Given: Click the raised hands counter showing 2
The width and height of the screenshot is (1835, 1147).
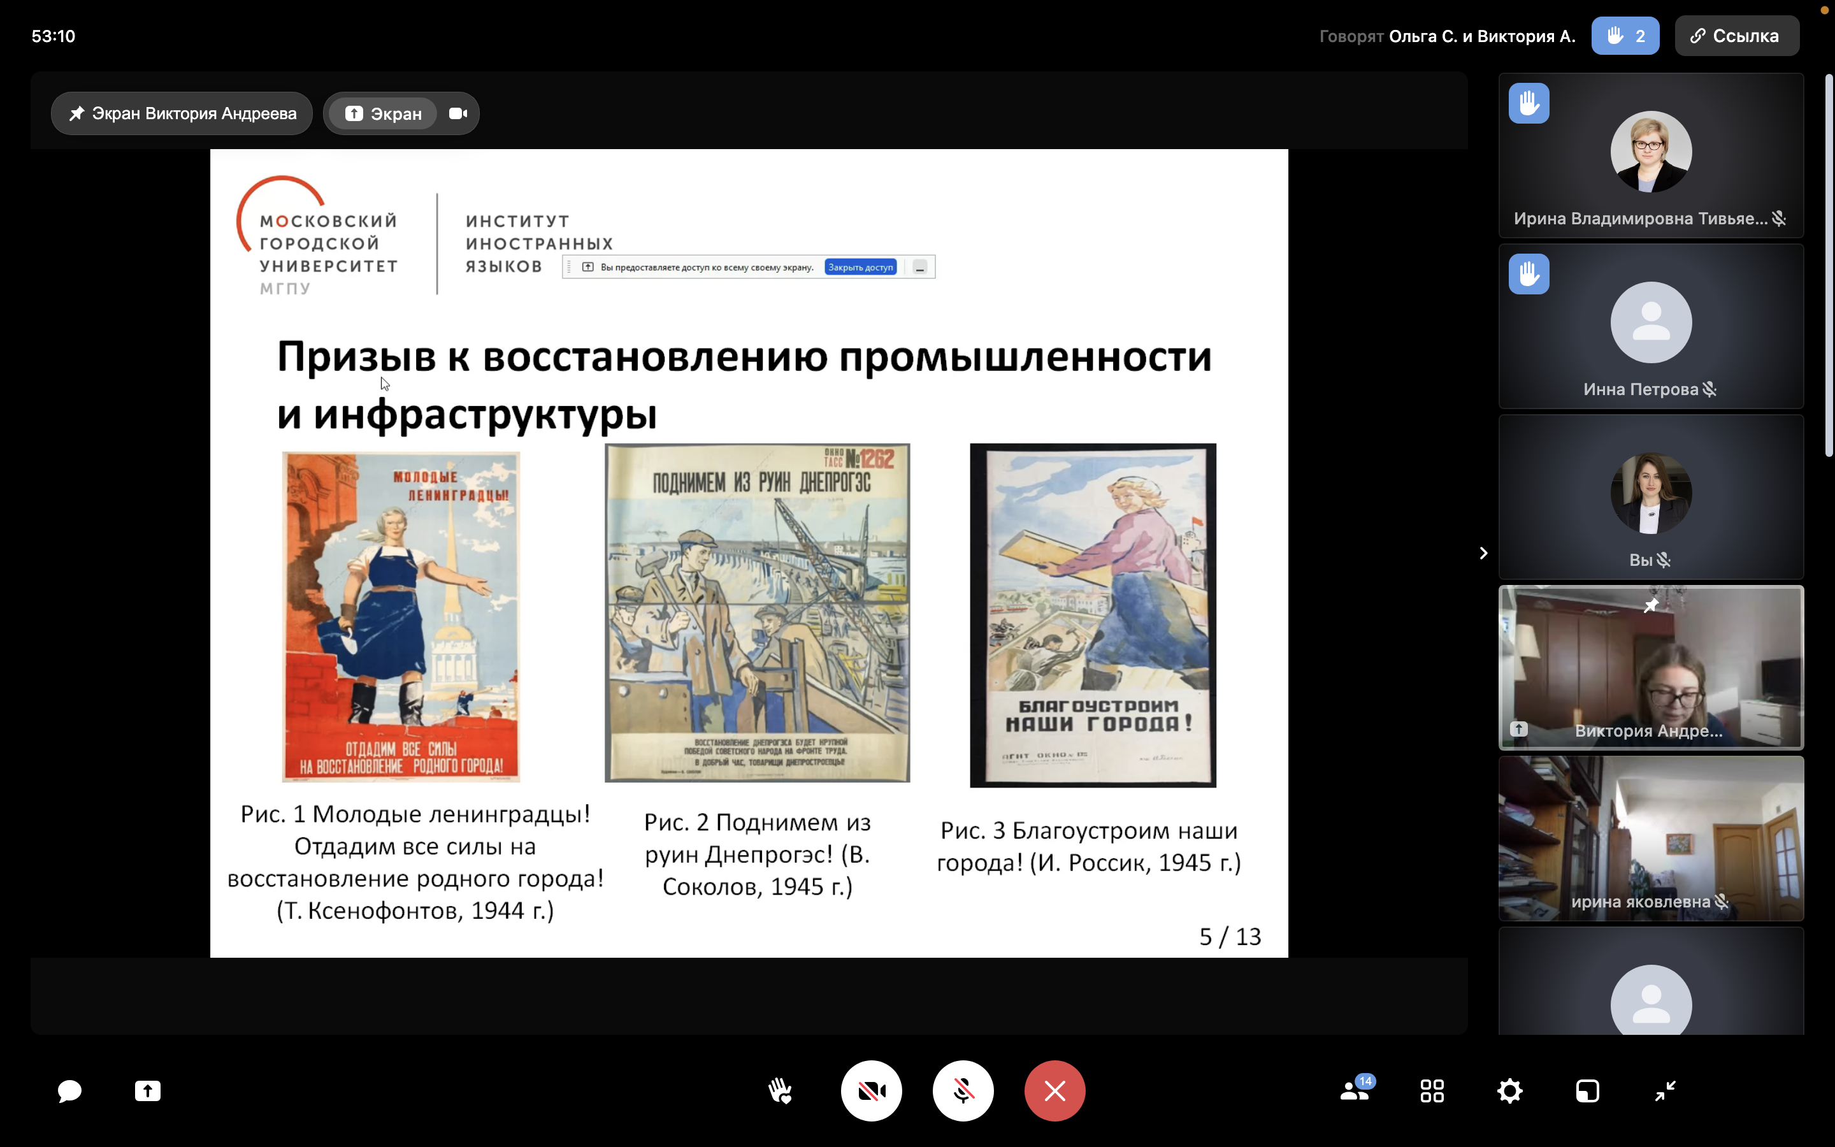Looking at the screenshot, I should pyautogui.click(x=1625, y=36).
